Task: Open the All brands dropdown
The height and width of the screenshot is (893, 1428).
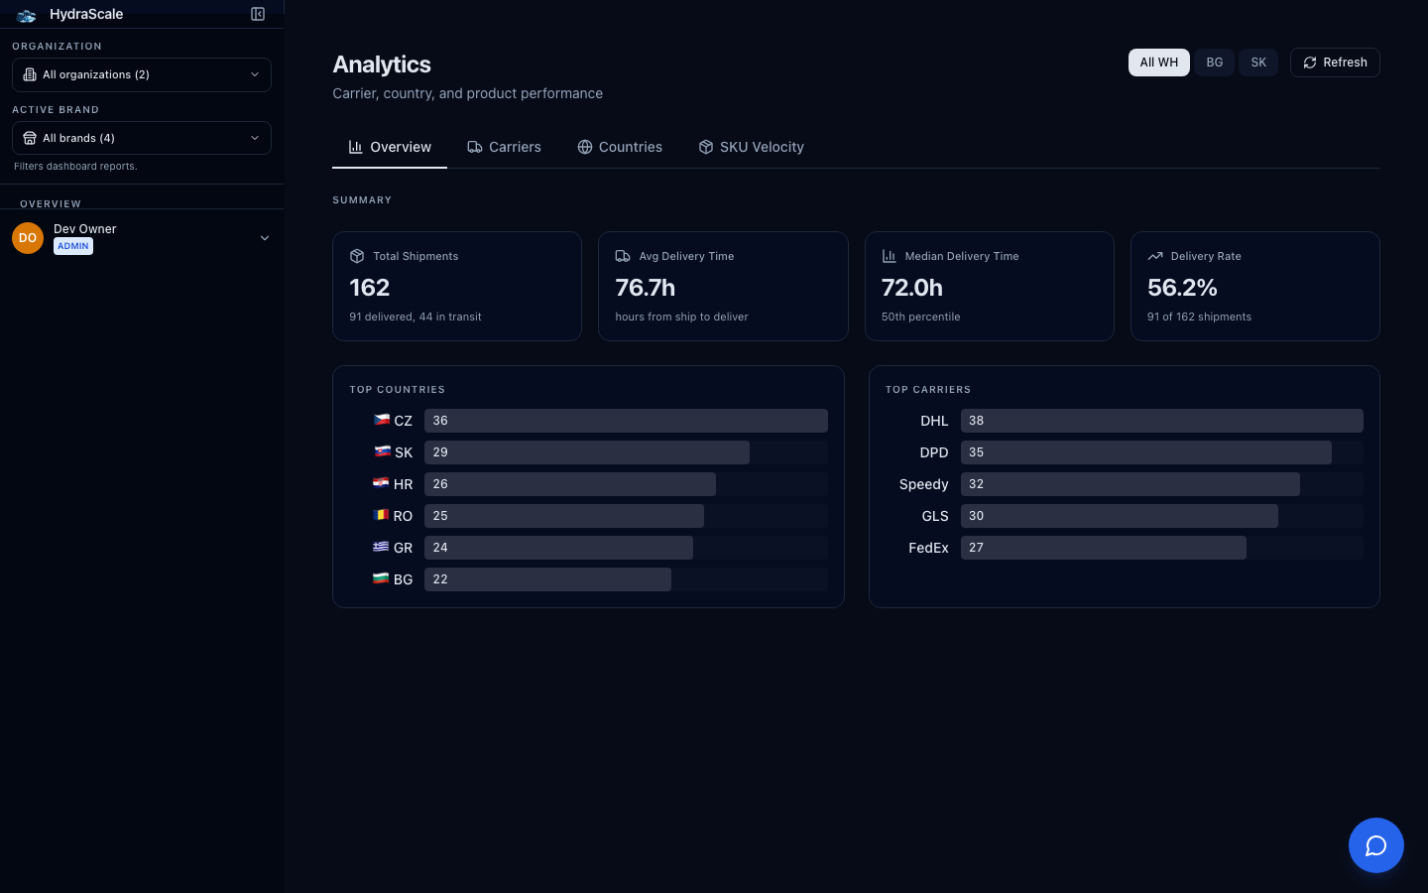Action: click(x=142, y=138)
